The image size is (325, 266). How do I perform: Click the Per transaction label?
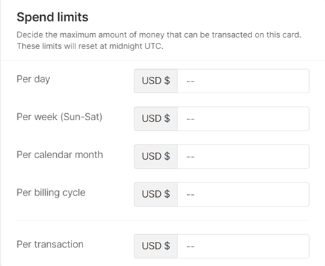[x=50, y=245]
